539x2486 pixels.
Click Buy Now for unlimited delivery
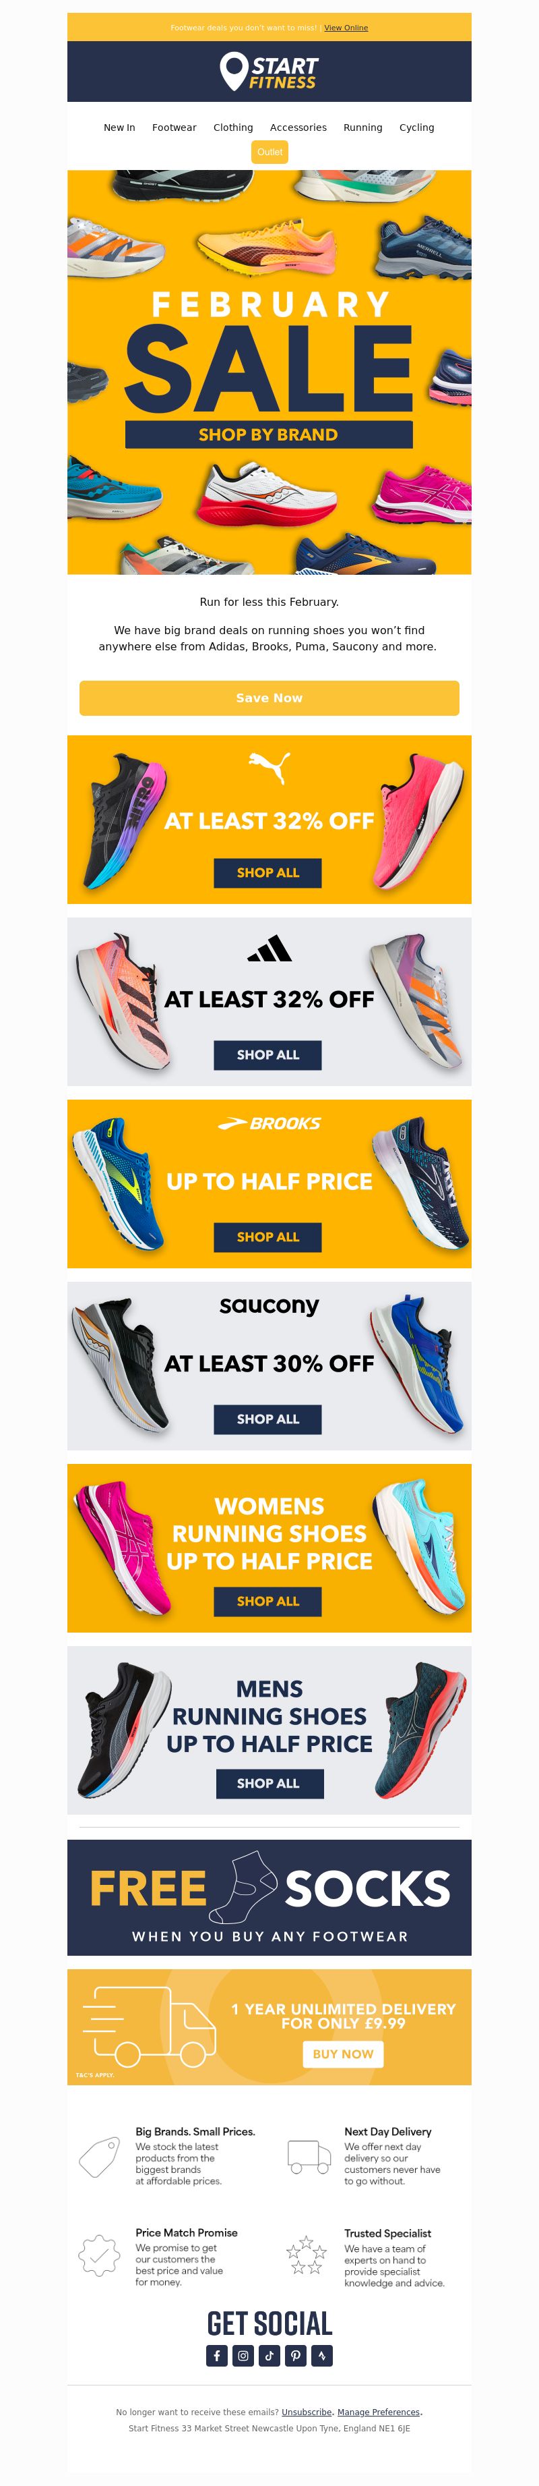[x=343, y=2054]
